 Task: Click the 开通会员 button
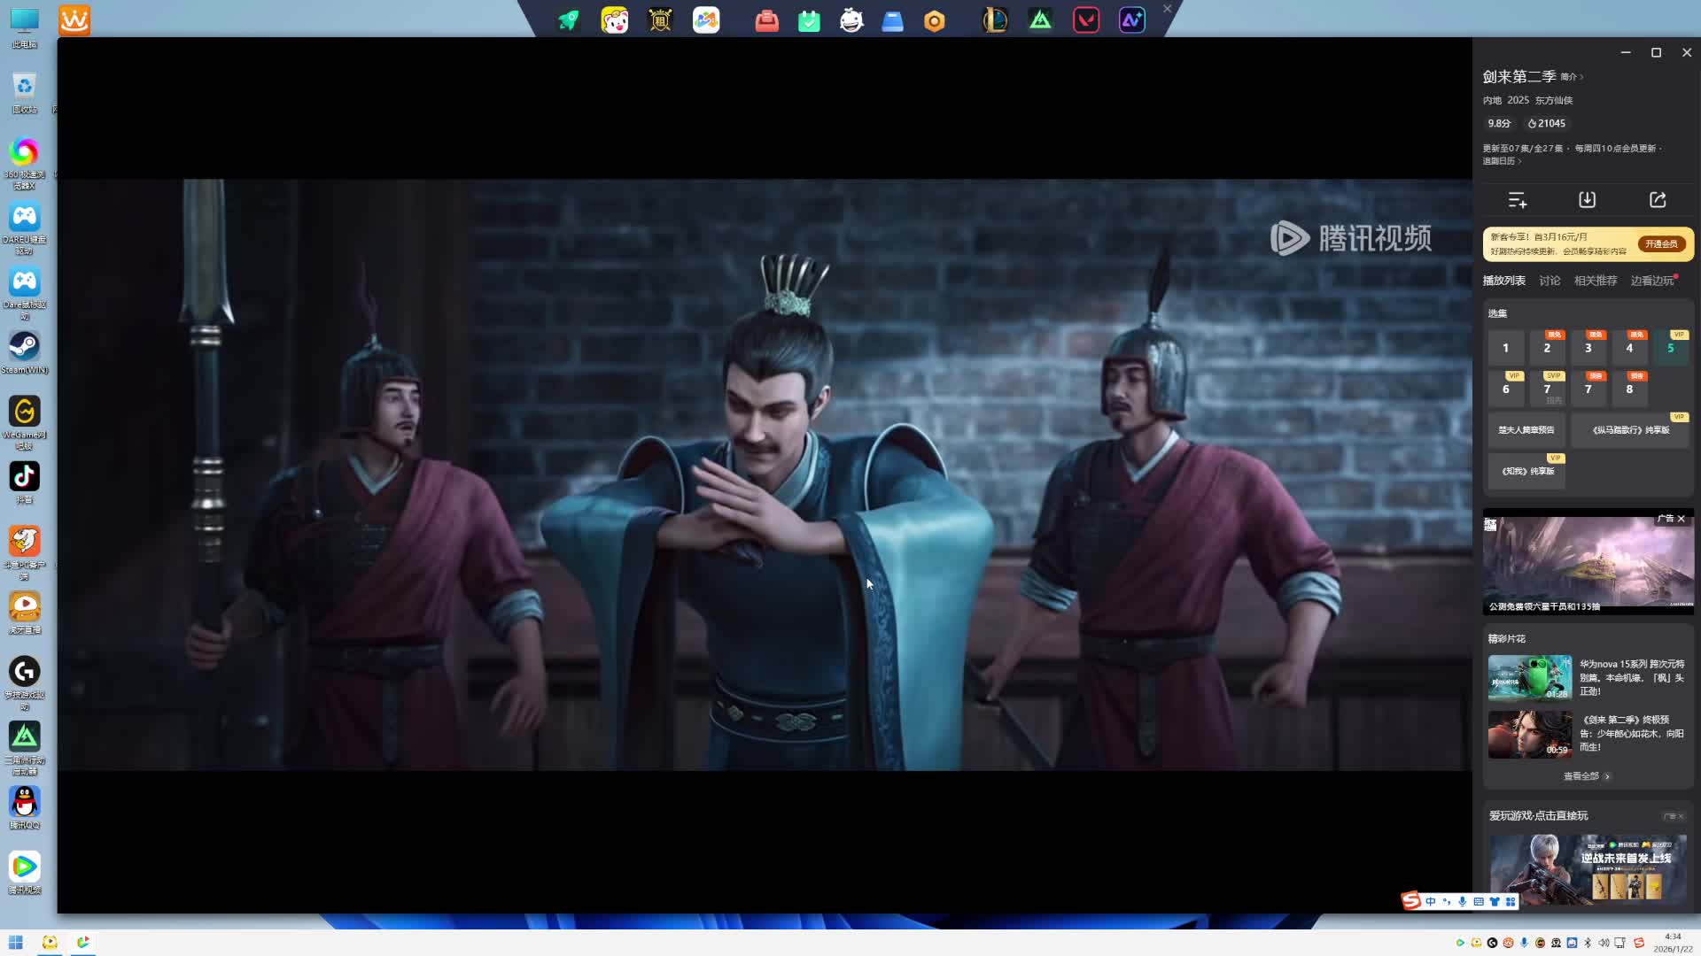pos(1660,244)
